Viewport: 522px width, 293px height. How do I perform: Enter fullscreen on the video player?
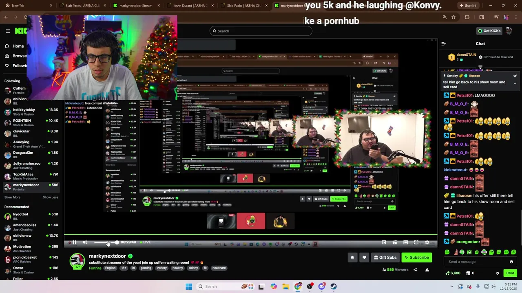[x=416, y=243]
